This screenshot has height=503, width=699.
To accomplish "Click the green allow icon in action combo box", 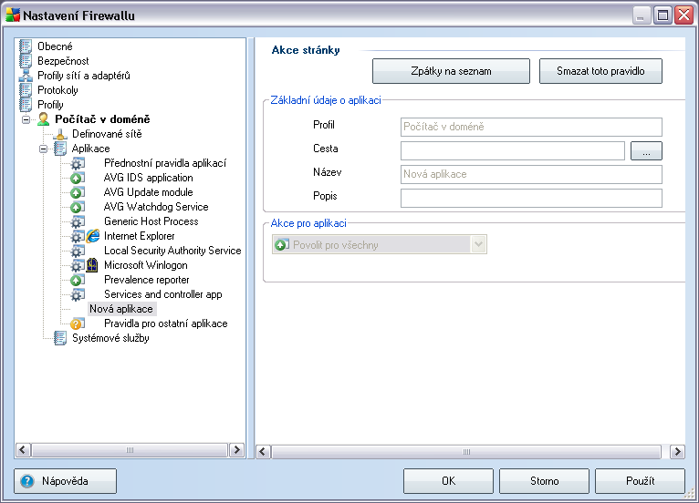I will click(x=282, y=245).
